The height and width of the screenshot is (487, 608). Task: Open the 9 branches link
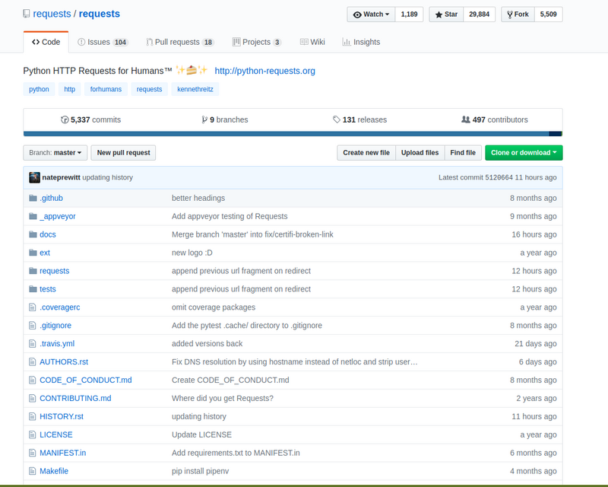click(x=225, y=119)
